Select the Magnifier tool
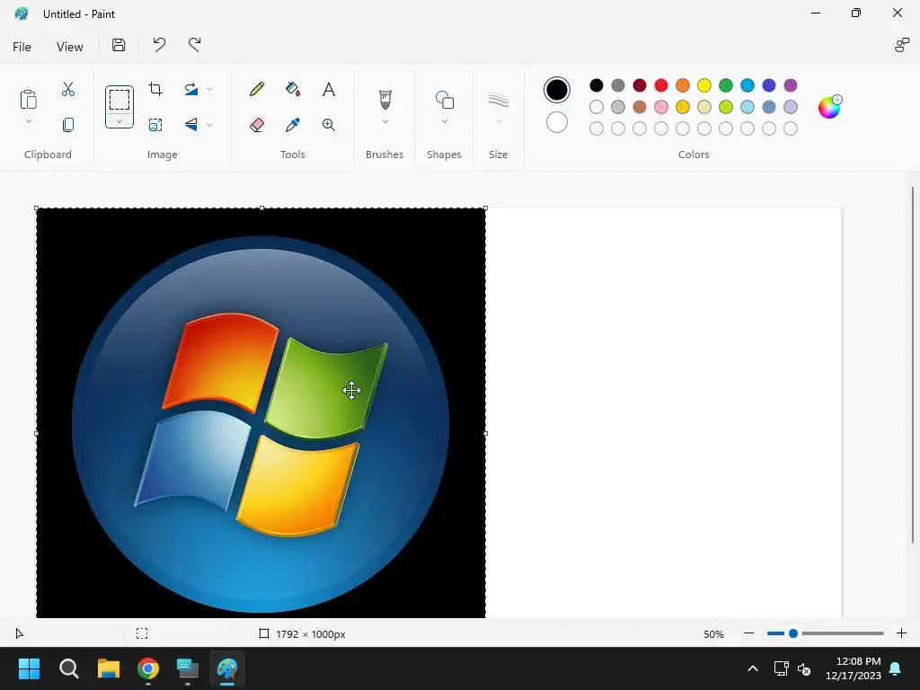Image resolution: width=920 pixels, height=690 pixels. [x=329, y=124]
